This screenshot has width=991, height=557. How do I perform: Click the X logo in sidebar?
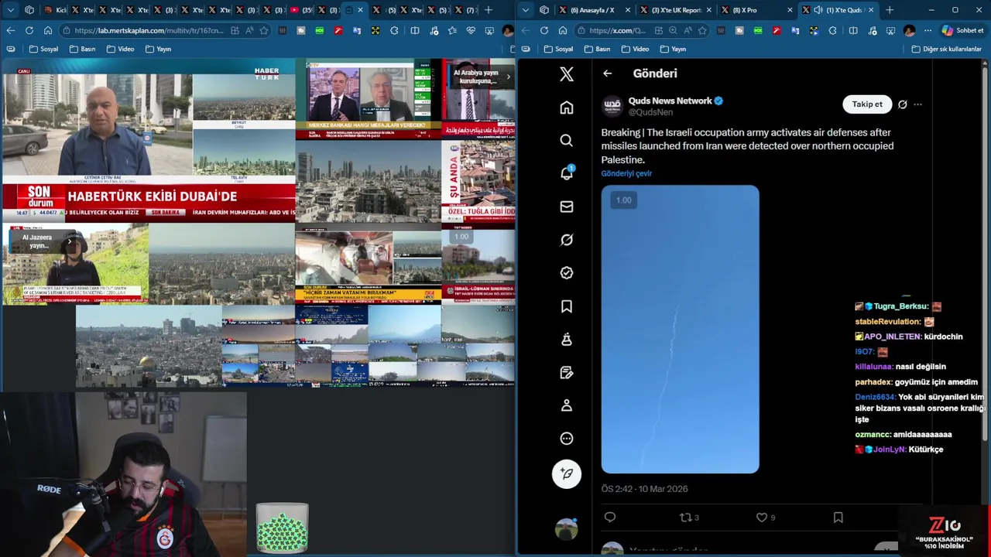pos(567,73)
